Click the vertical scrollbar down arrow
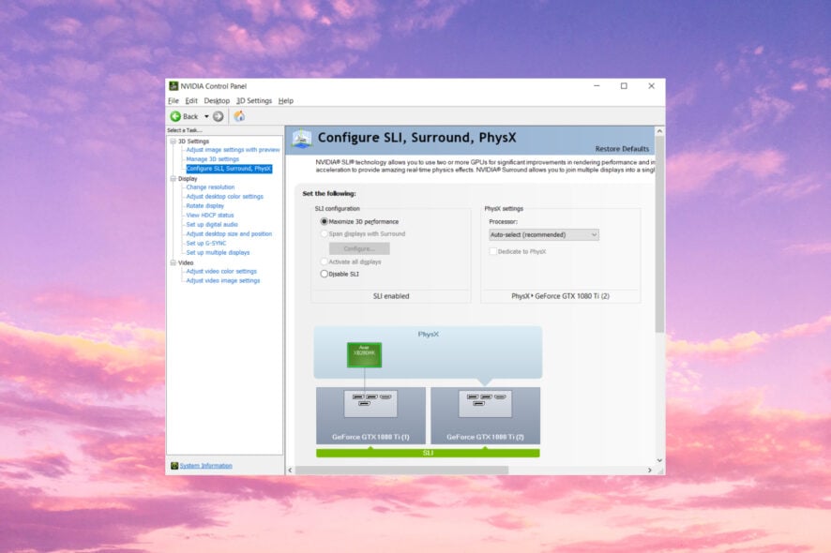This screenshot has height=553, width=831. 659,461
